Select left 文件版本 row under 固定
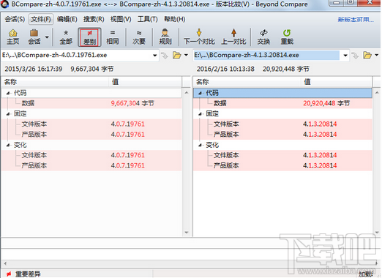 click(91, 124)
